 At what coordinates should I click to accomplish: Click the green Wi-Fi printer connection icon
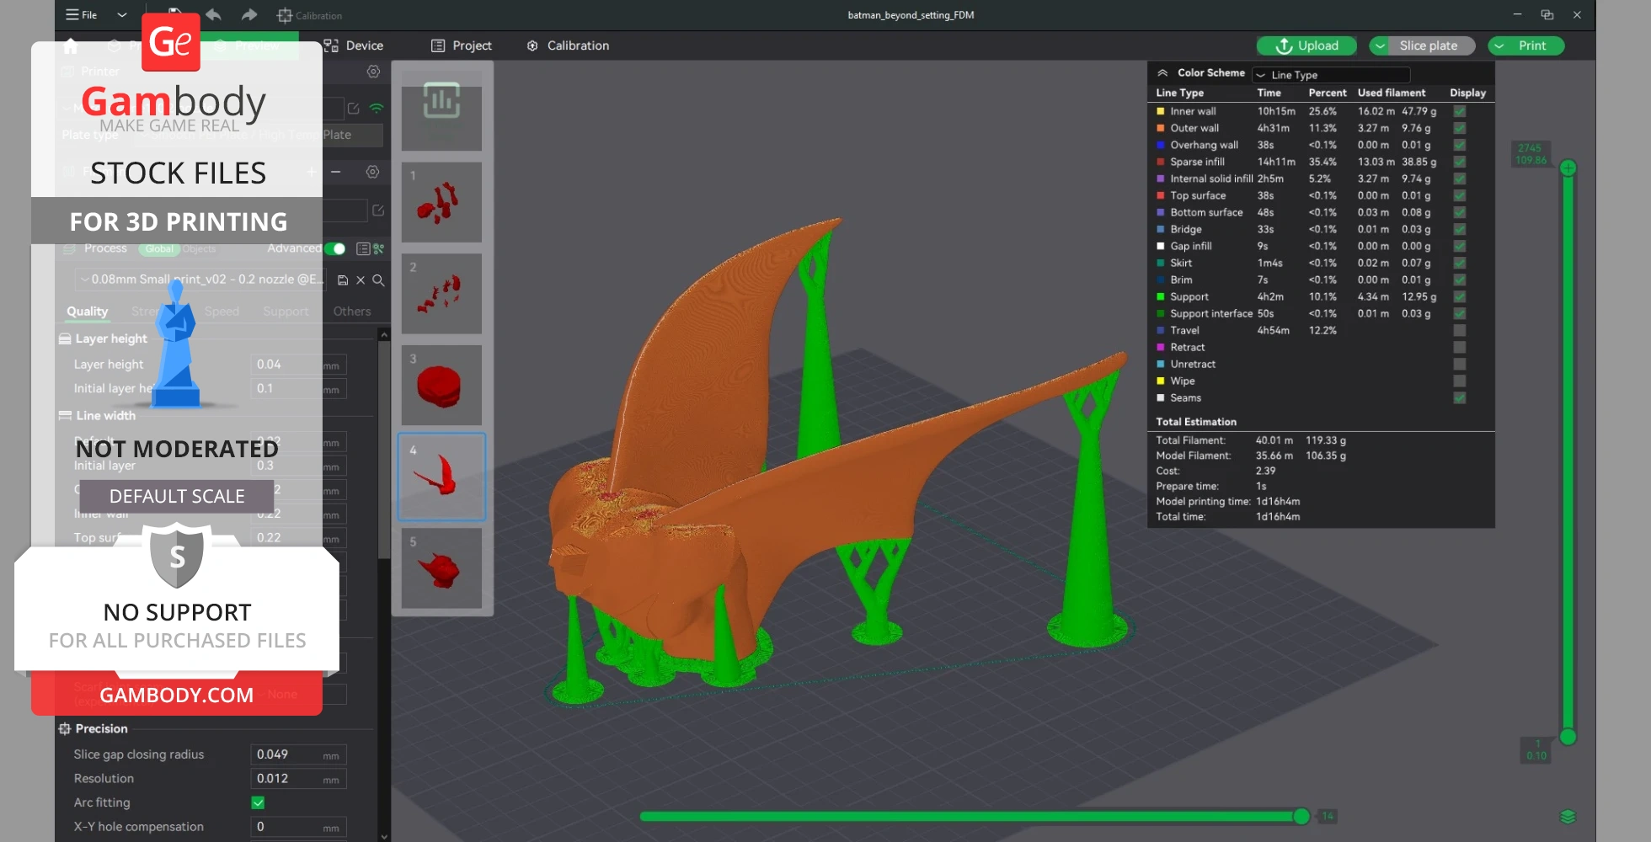coord(377,109)
